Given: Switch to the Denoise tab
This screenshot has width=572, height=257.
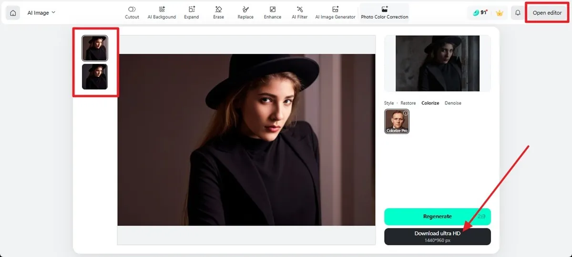Looking at the screenshot, I should point(453,103).
